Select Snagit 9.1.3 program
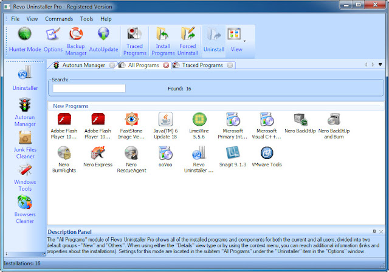 click(x=233, y=157)
